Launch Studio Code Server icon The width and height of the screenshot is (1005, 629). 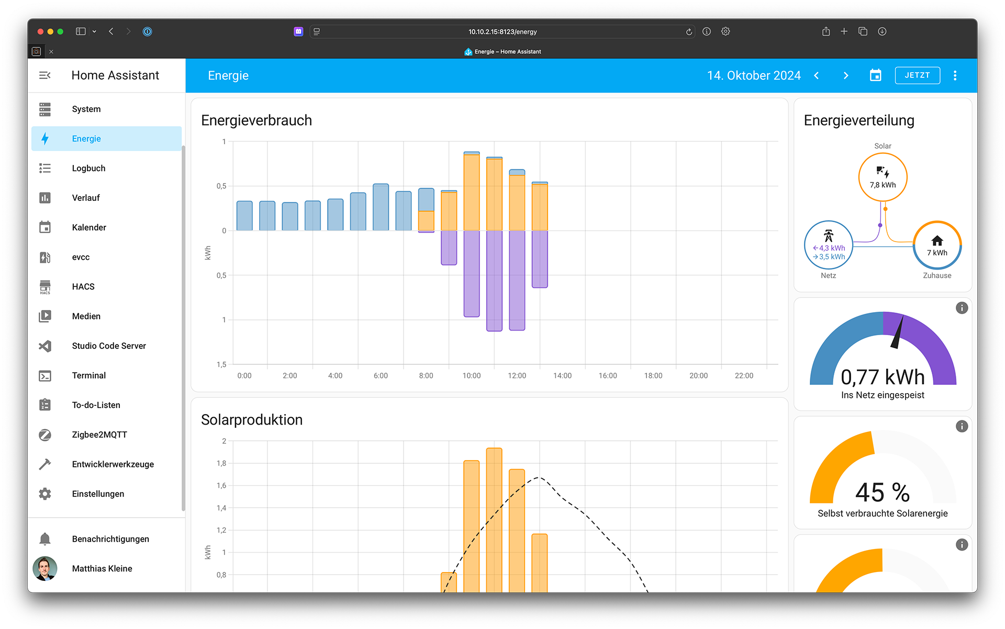(x=45, y=346)
